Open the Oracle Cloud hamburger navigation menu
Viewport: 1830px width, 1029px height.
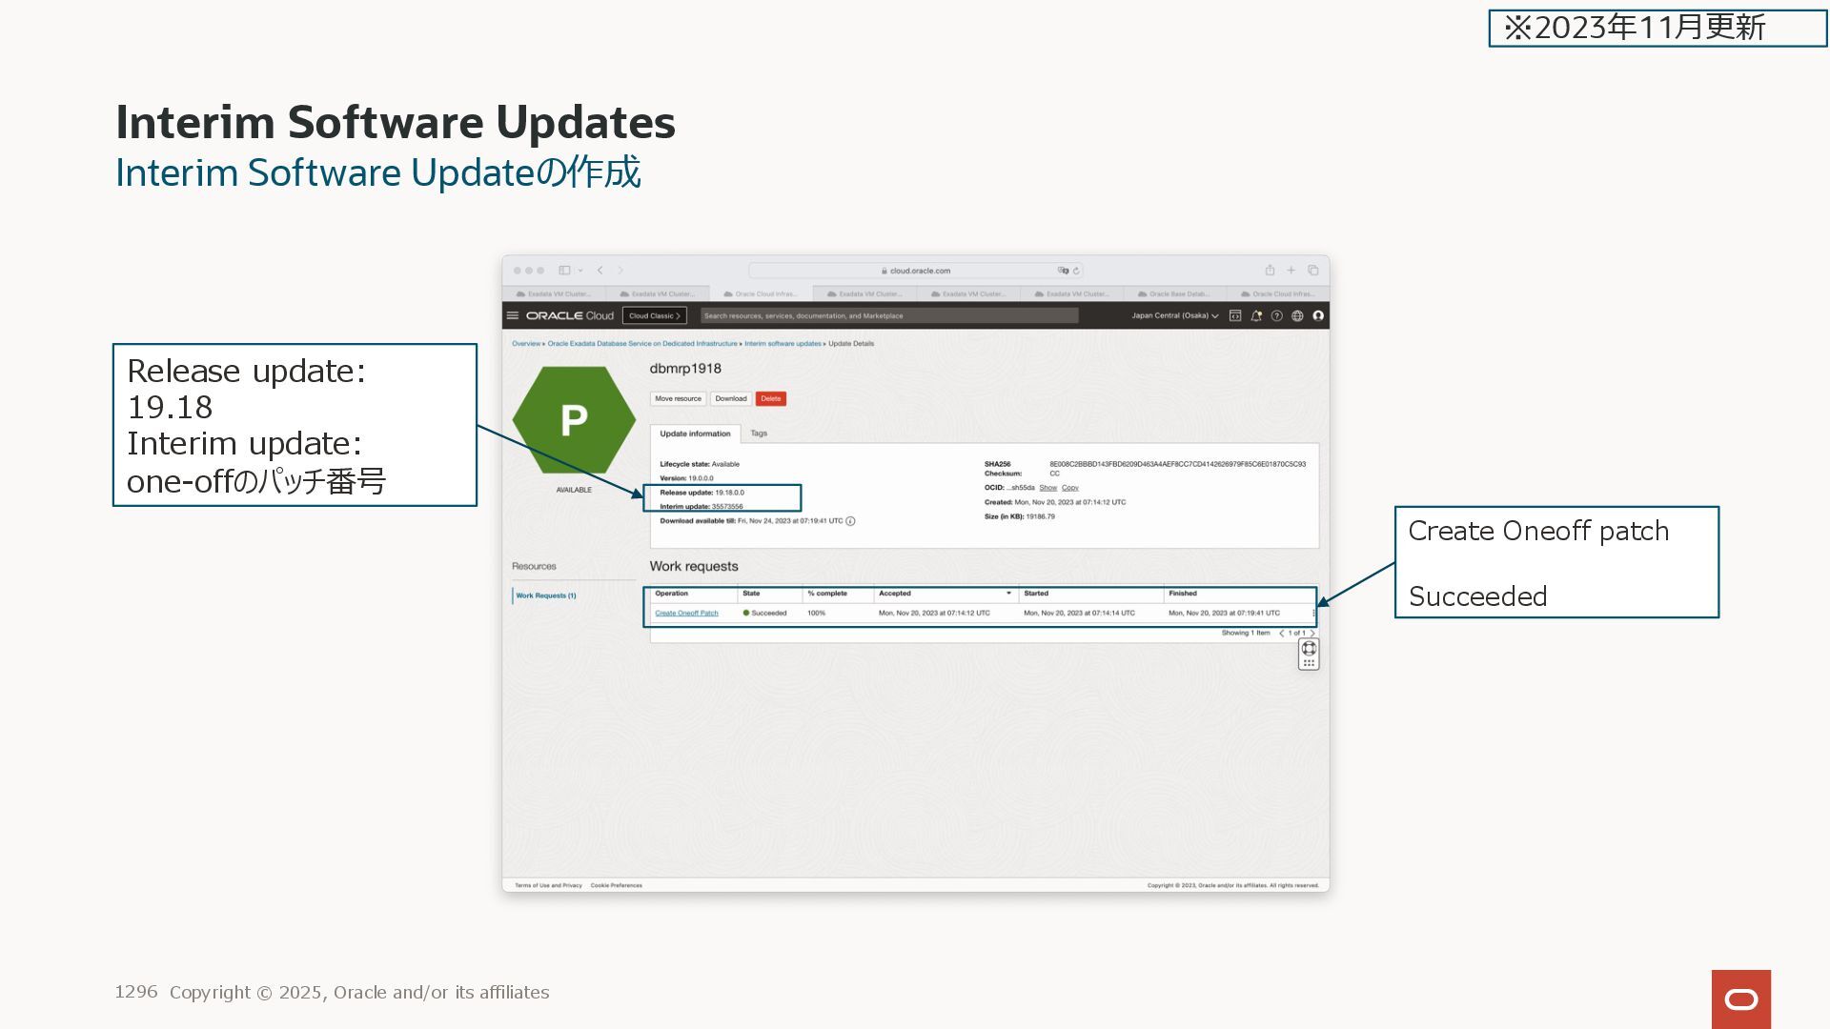pyautogui.click(x=513, y=315)
